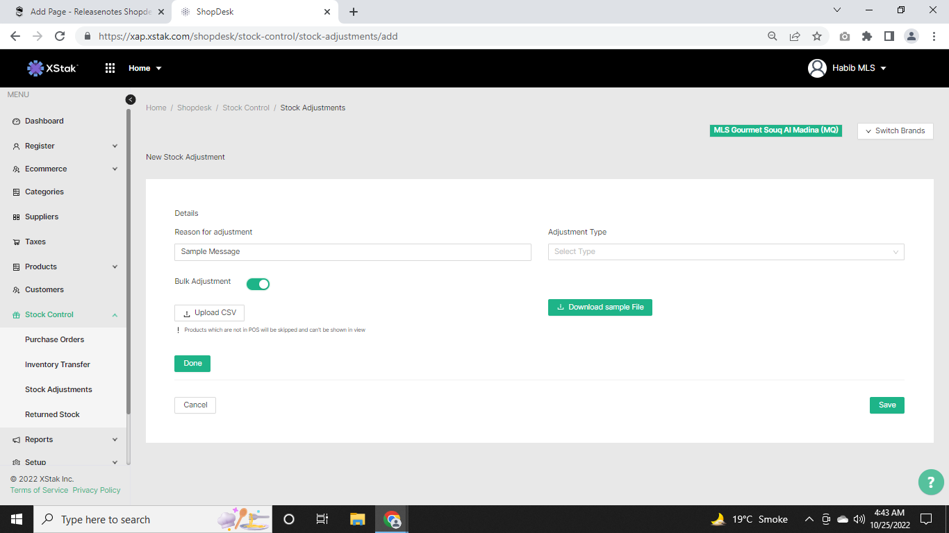Expand the Home dropdown in header

(145, 68)
